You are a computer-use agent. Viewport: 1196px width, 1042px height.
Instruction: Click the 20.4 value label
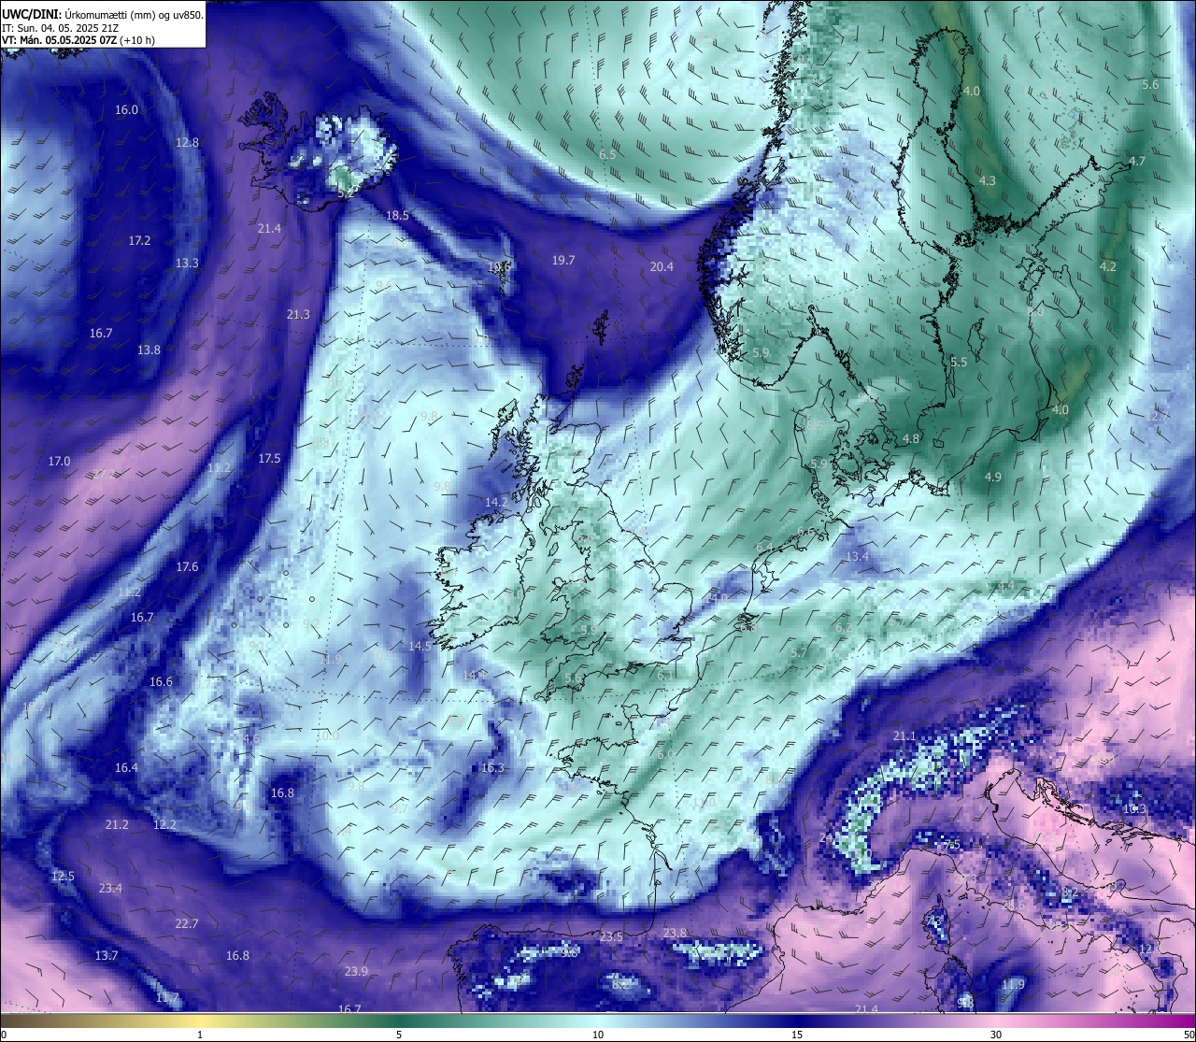[662, 266]
